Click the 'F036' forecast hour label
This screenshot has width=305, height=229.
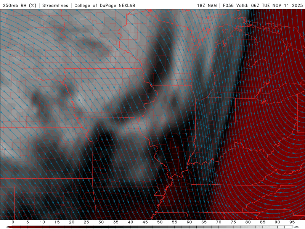point(228,5)
